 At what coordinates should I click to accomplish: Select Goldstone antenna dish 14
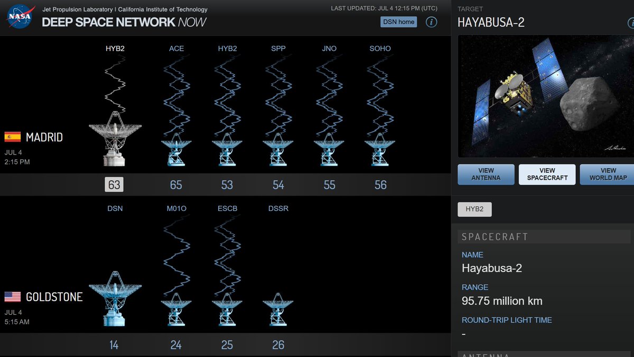coord(115,299)
